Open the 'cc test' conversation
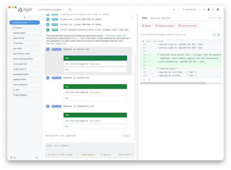This screenshot has width=231, height=170. 25,90
